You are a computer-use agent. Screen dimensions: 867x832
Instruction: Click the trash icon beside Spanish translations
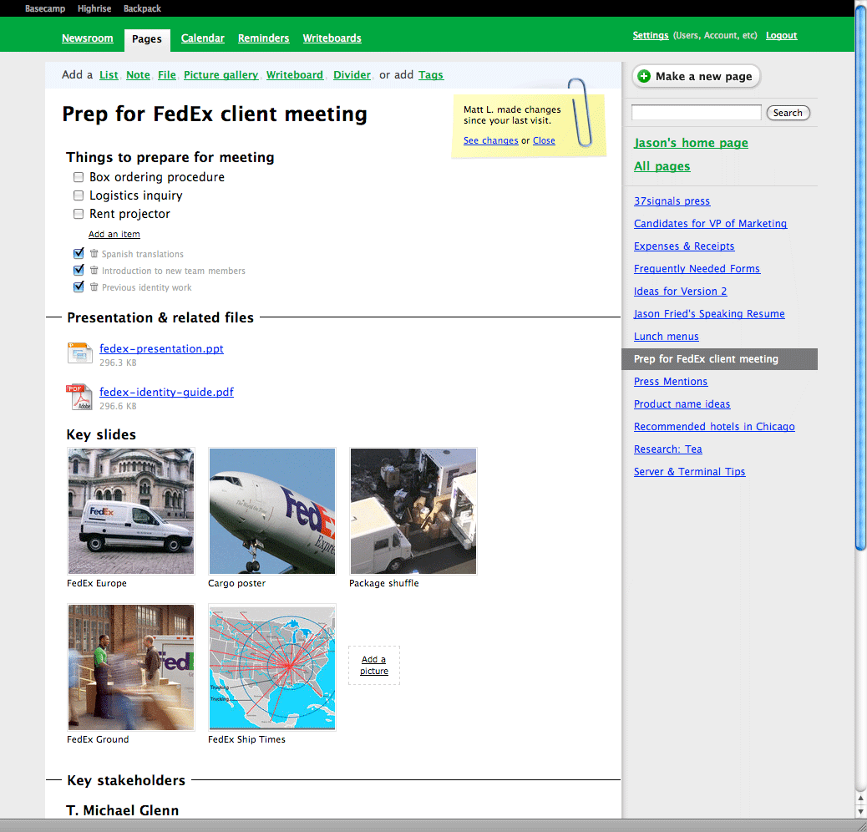tap(94, 254)
